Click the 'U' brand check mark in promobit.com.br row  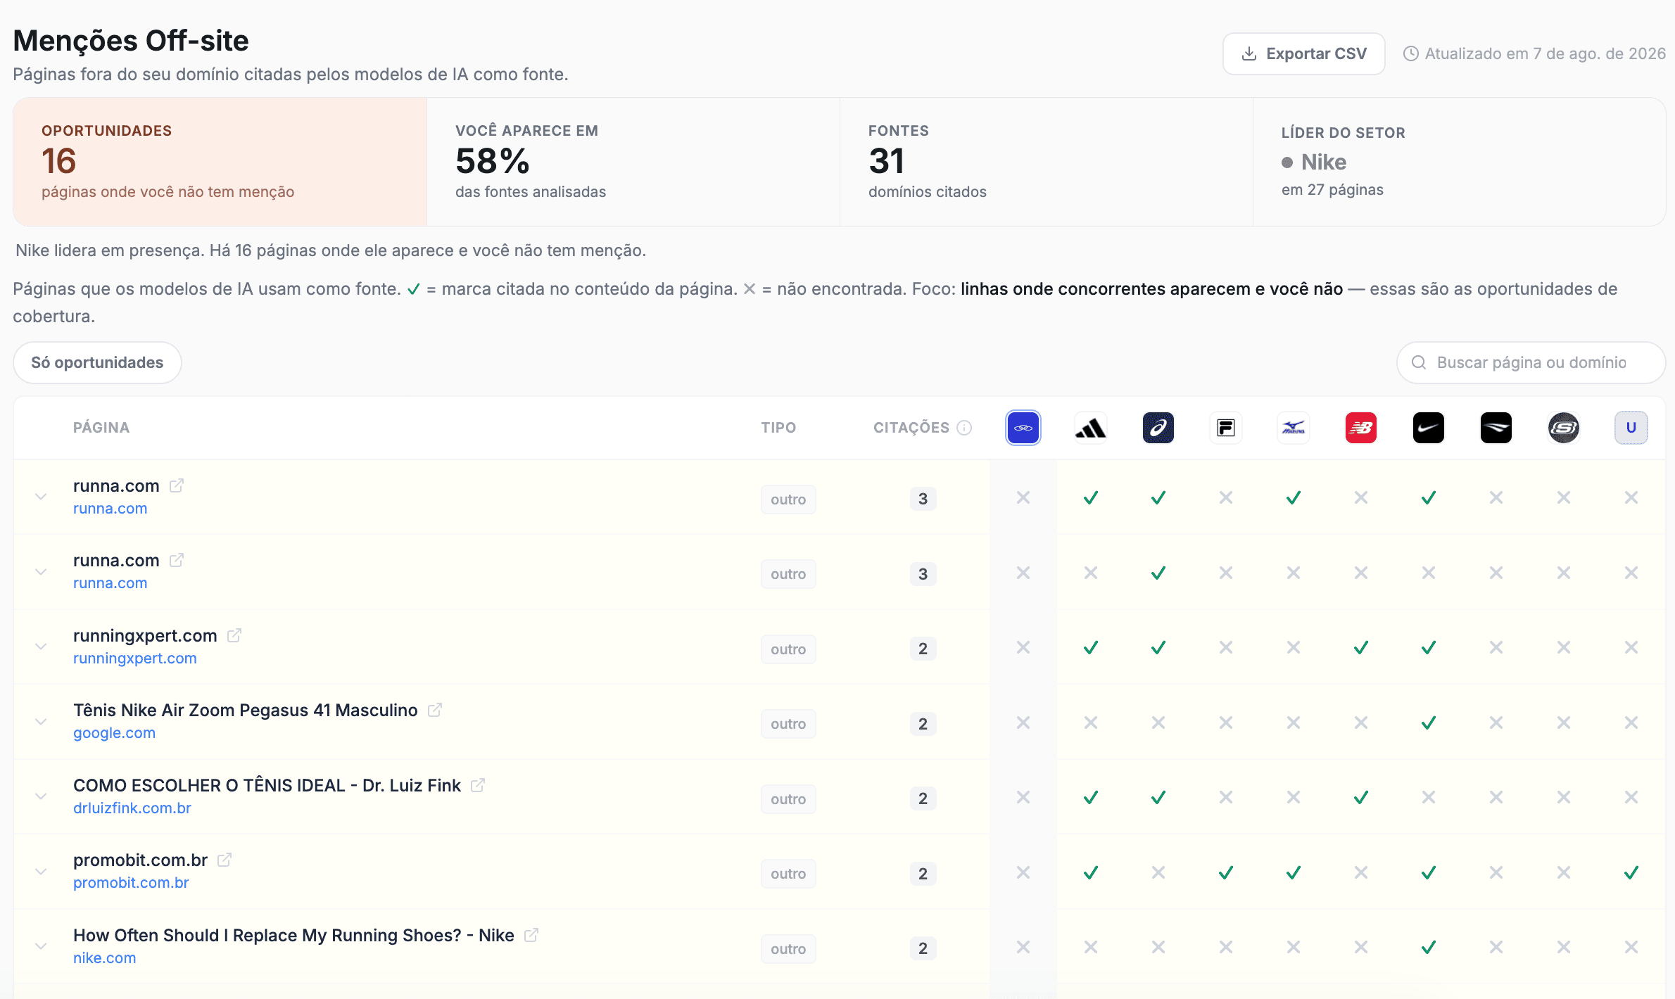1631,873
